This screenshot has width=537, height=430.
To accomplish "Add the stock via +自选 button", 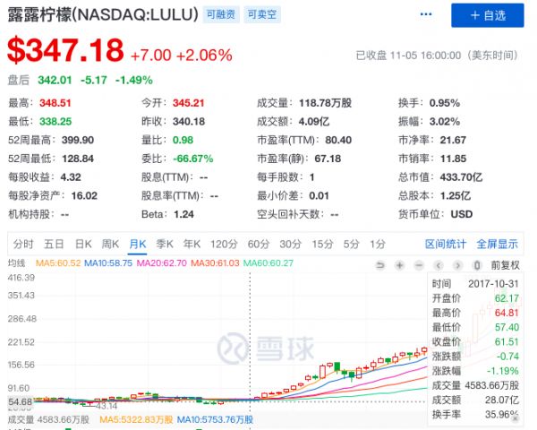I will [x=488, y=15].
